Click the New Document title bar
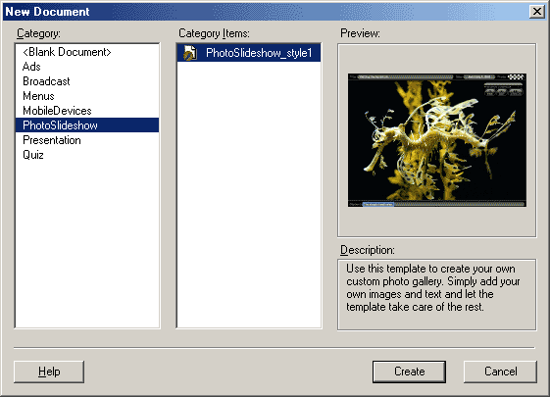Viewport: 550px width, 397px height. coord(267,12)
